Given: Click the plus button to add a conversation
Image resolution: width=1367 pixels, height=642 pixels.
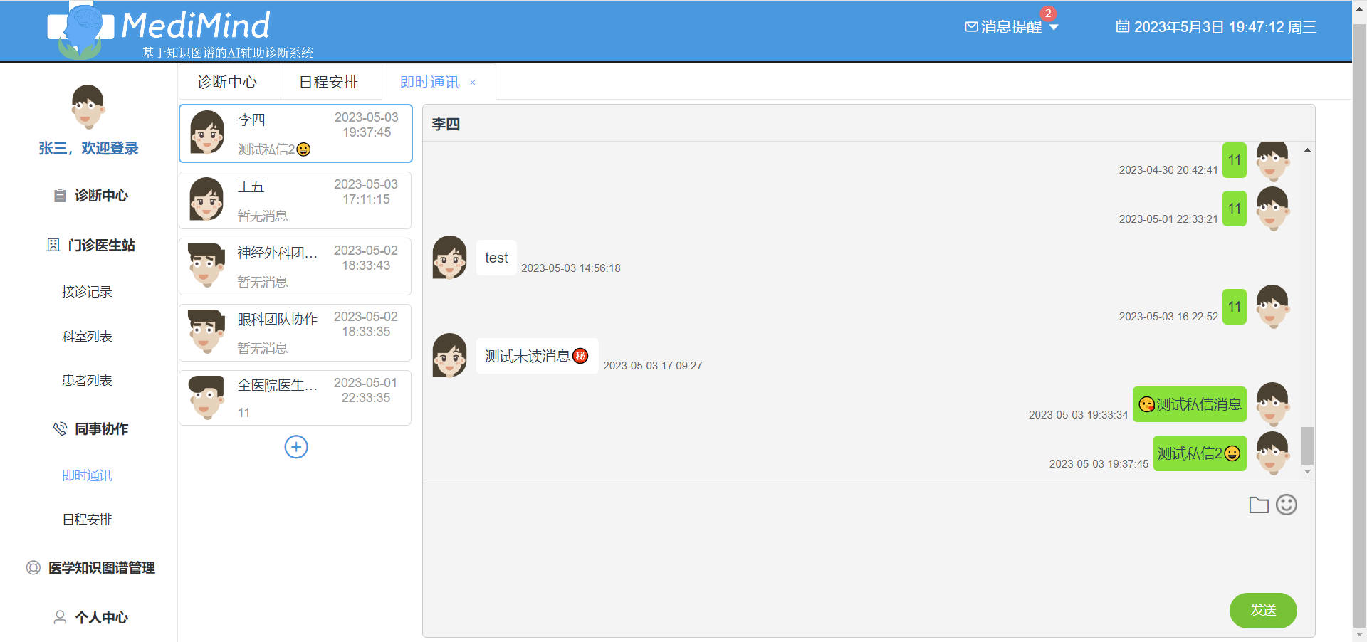Looking at the screenshot, I should pyautogui.click(x=295, y=447).
